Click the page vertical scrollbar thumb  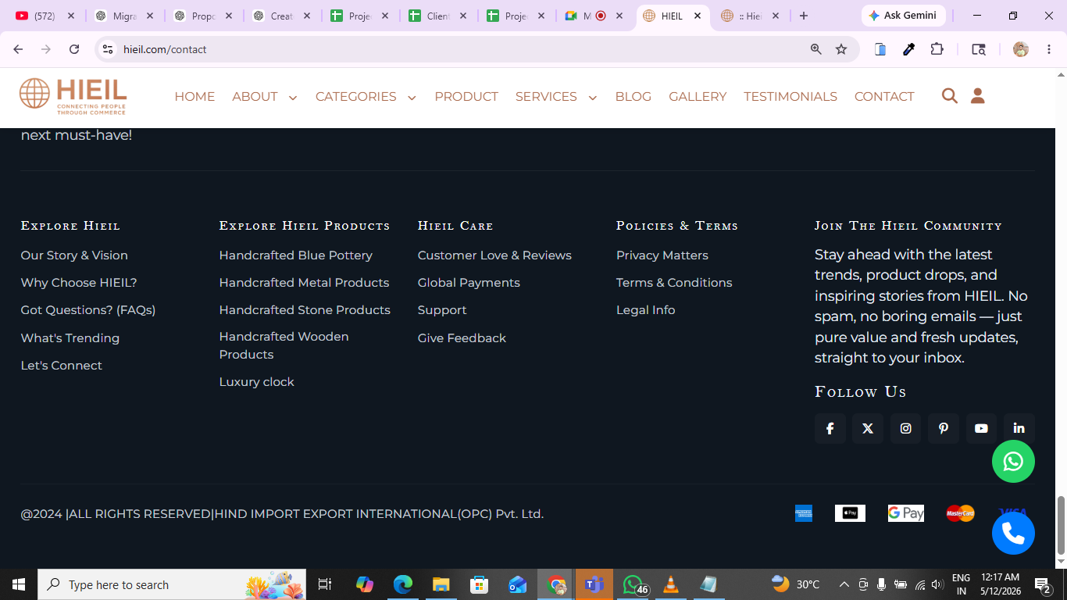pos(1061,523)
